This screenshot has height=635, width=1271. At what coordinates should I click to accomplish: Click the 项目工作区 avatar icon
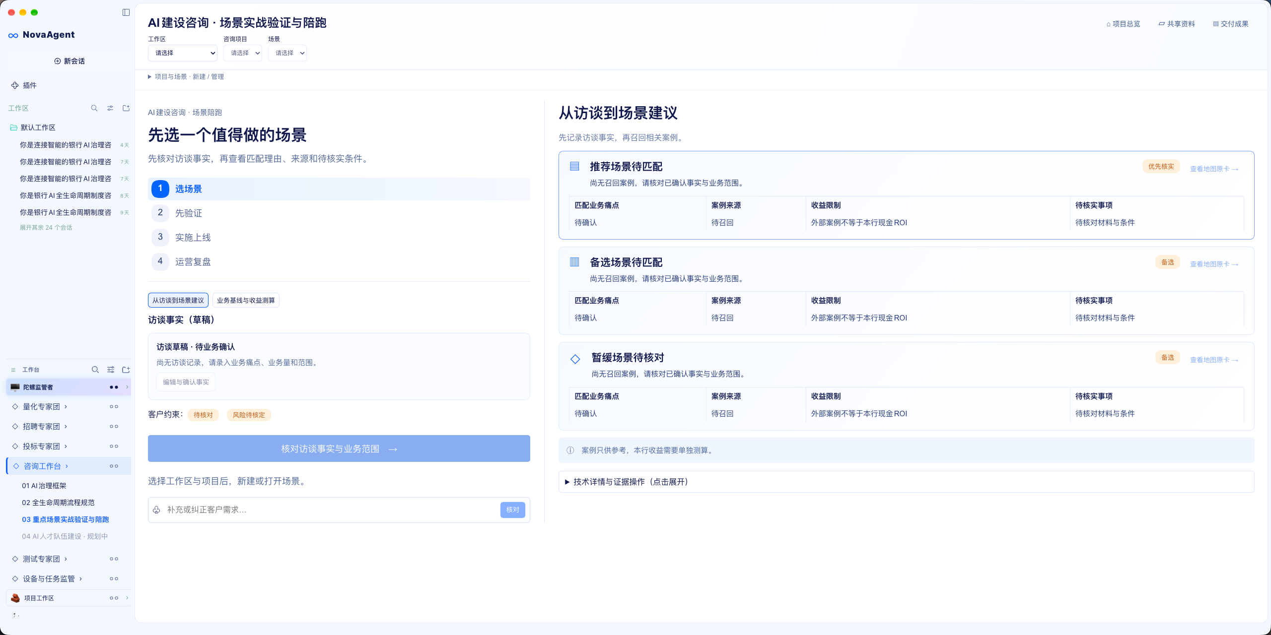click(15, 598)
